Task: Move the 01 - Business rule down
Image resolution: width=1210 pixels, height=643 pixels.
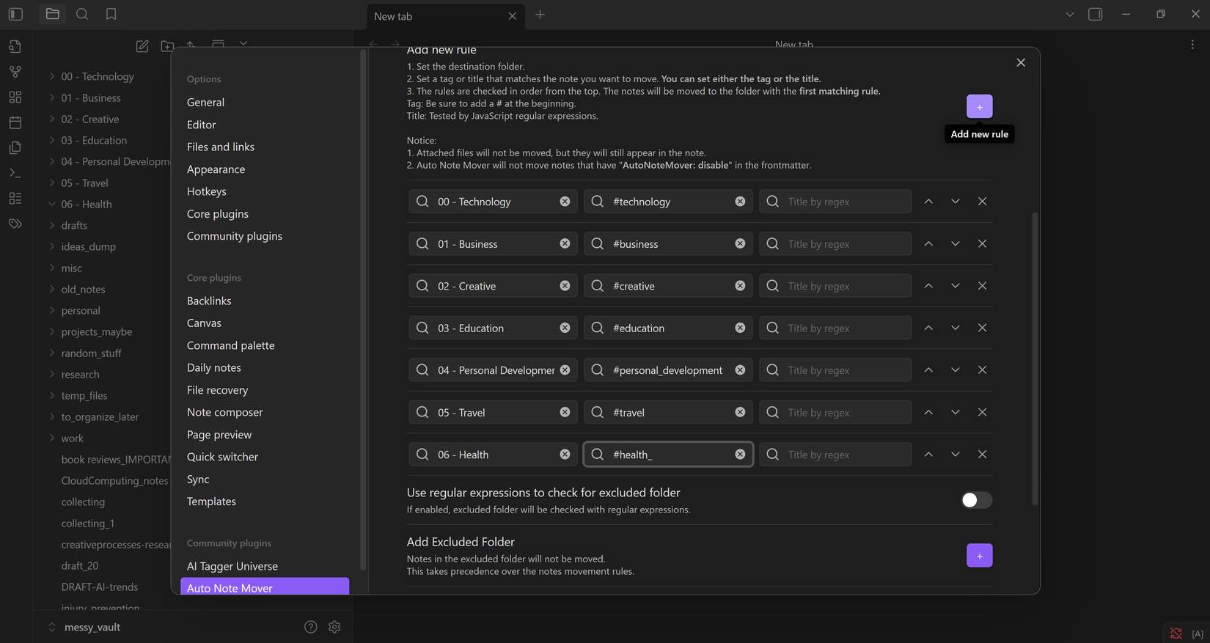Action: (x=955, y=243)
